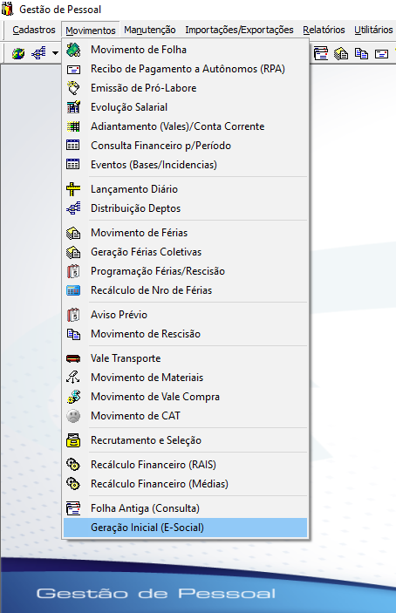
Task: Click the Recibo de Pagamento icon
Action: click(73, 69)
